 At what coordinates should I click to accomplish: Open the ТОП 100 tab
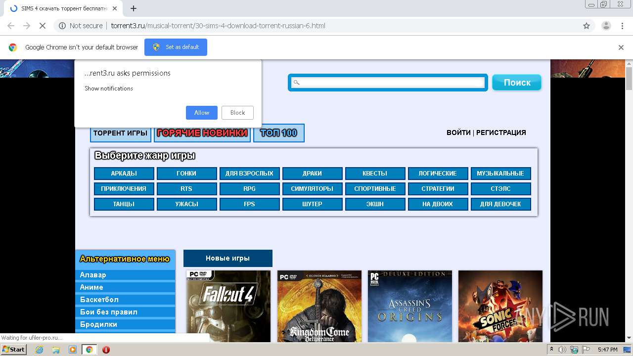[x=278, y=133]
